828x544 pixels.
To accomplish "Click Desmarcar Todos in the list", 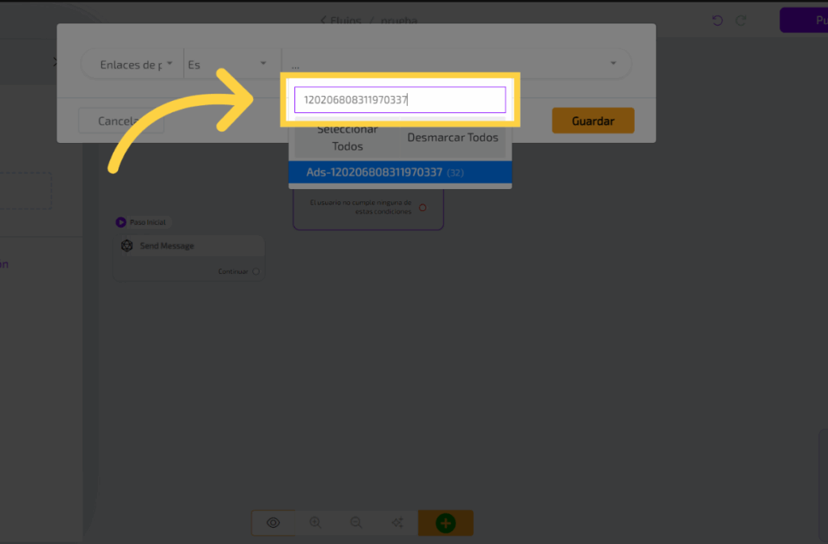I will (453, 137).
